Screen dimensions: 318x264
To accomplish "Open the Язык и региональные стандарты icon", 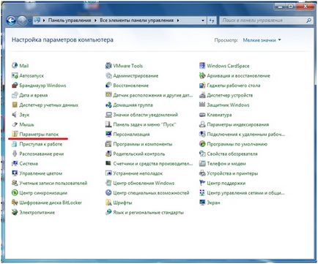I will pyautogui.click(x=108, y=212).
